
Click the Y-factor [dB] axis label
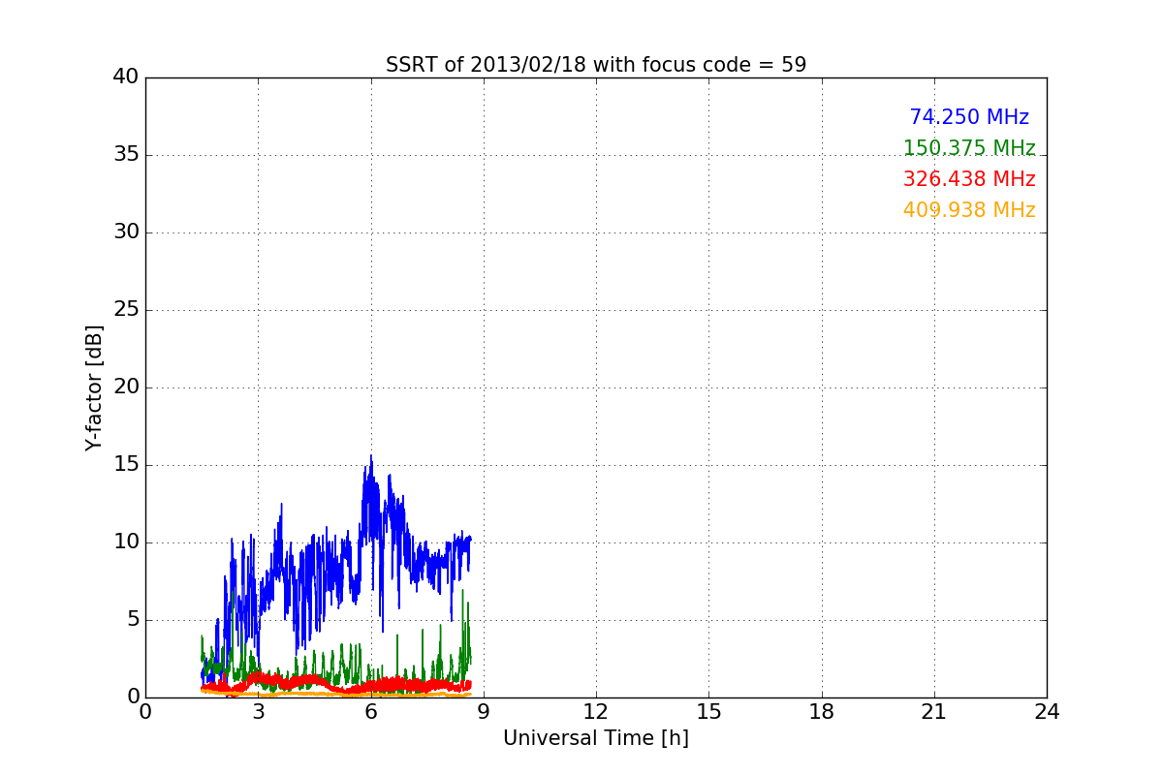(94, 387)
